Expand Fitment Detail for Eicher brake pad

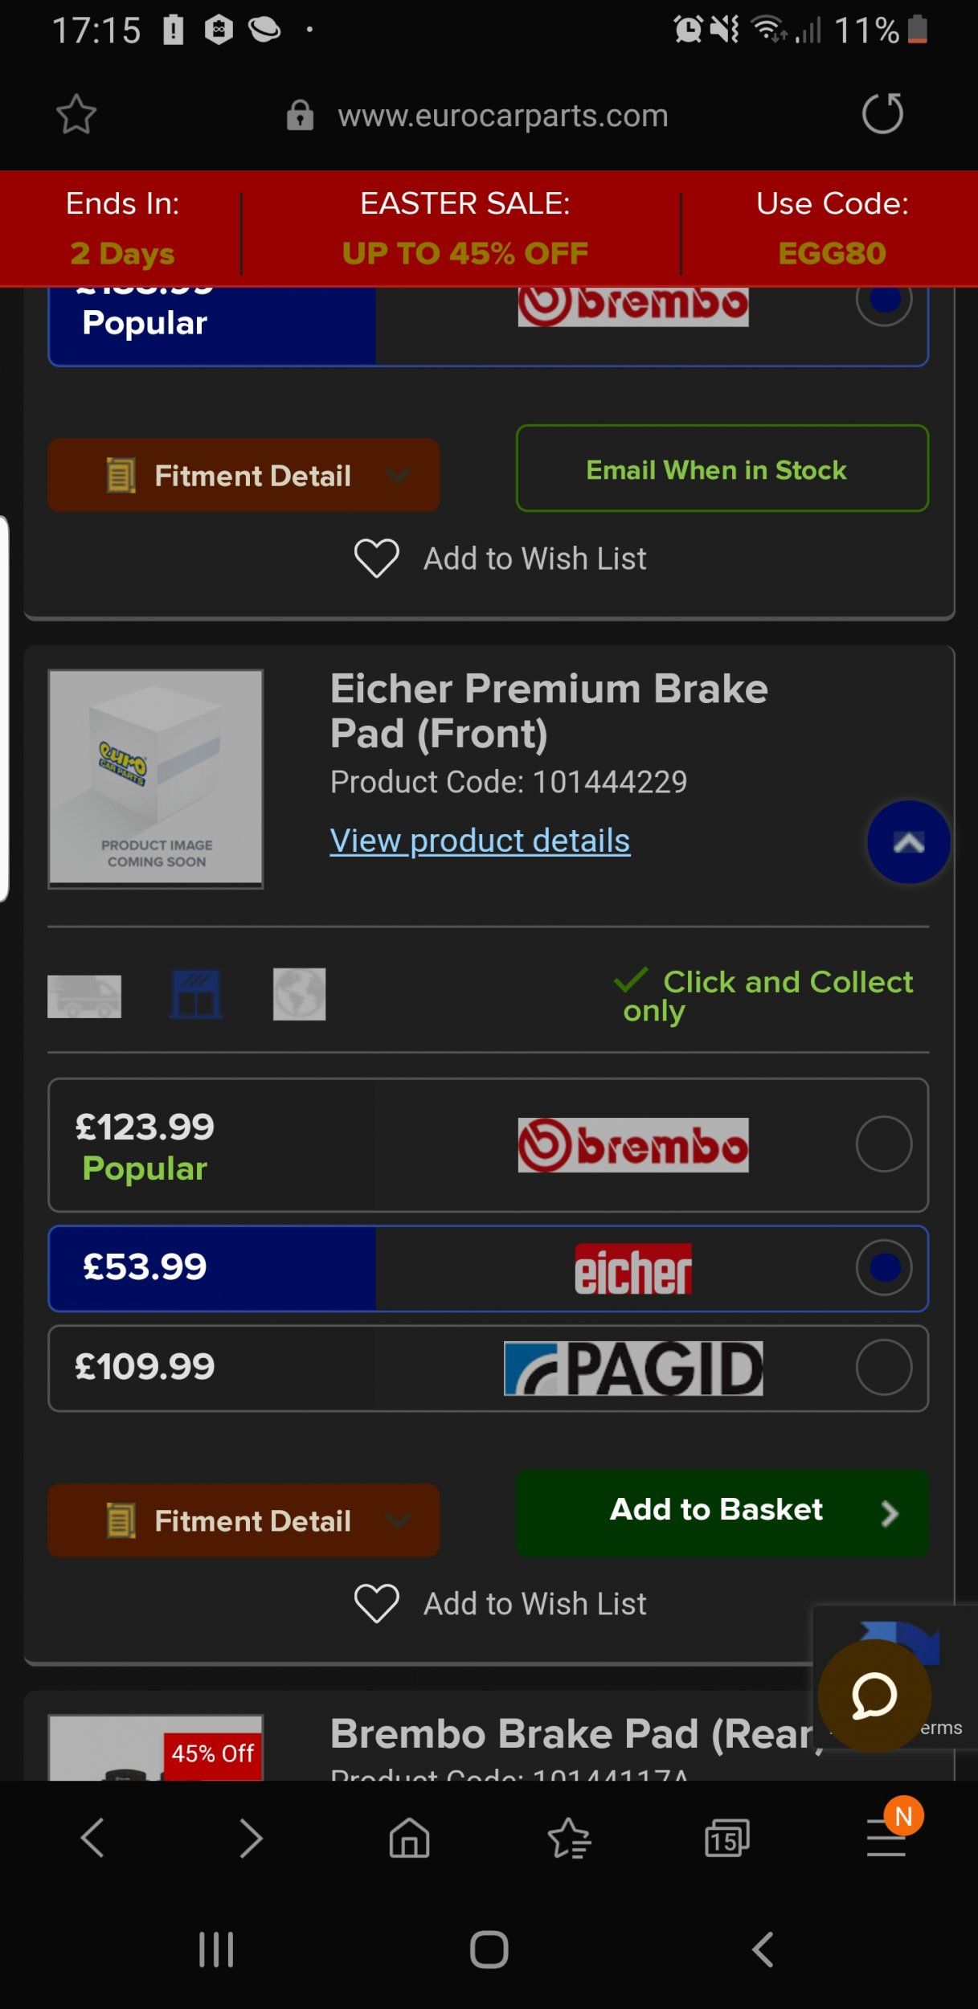(243, 1520)
